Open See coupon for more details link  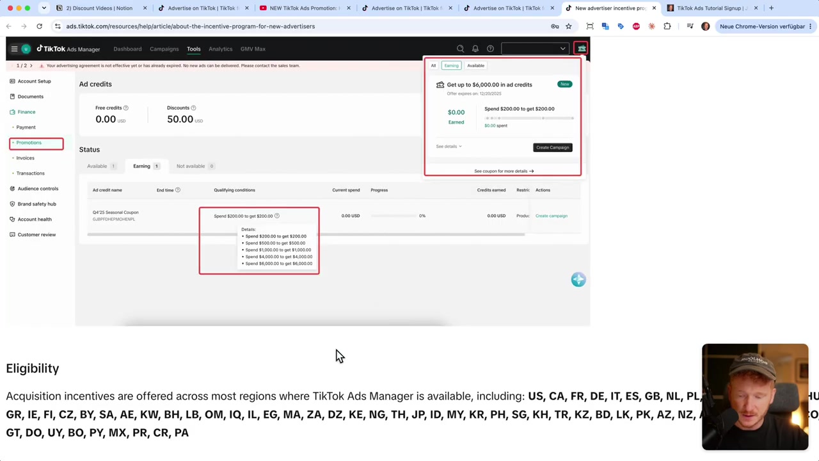[504, 171]
